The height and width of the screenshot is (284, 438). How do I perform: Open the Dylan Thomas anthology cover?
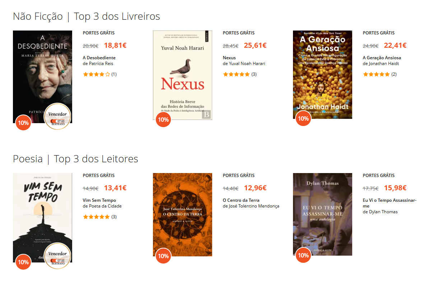point(322,214)
